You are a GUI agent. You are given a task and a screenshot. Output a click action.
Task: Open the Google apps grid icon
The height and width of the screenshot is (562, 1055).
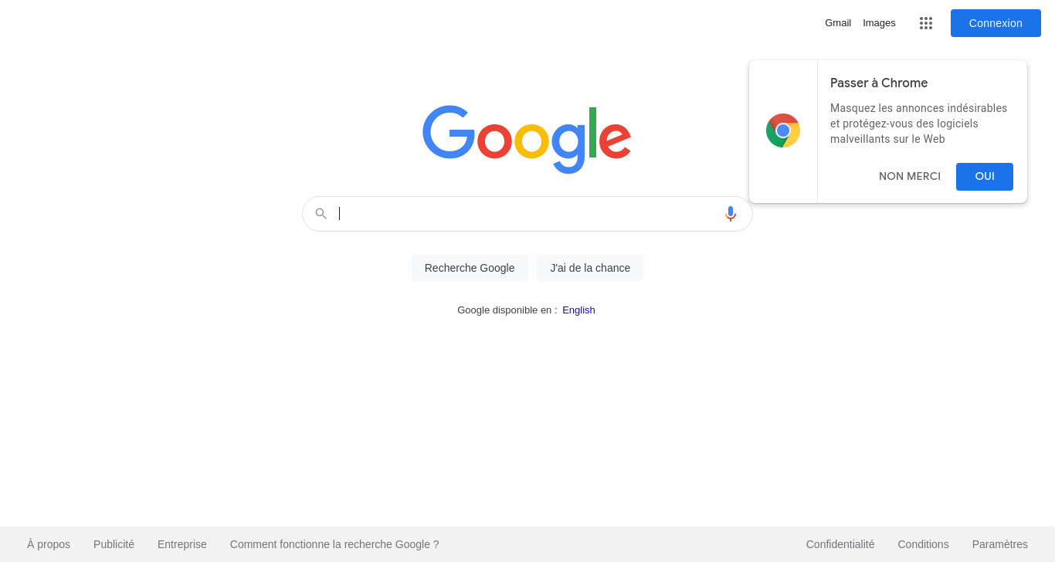coord(926,23)
